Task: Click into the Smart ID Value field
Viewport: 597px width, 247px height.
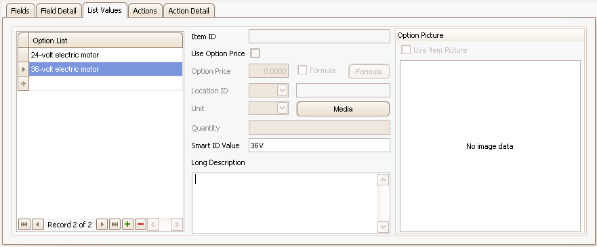Action: tap(319, 145)
